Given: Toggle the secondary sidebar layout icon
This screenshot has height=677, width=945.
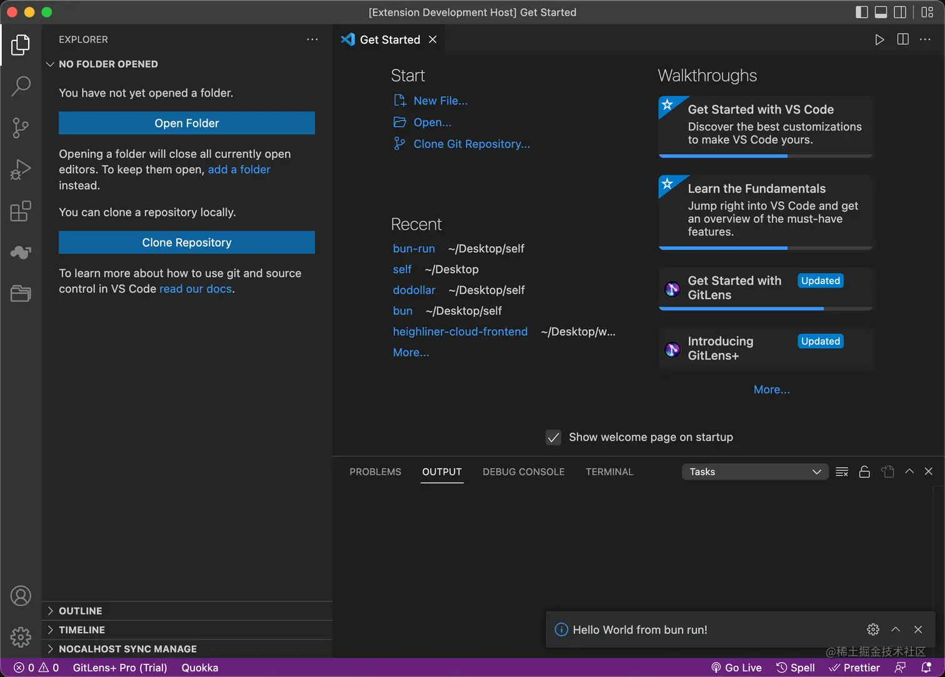Looking at the screenshot, I should 900,12.
